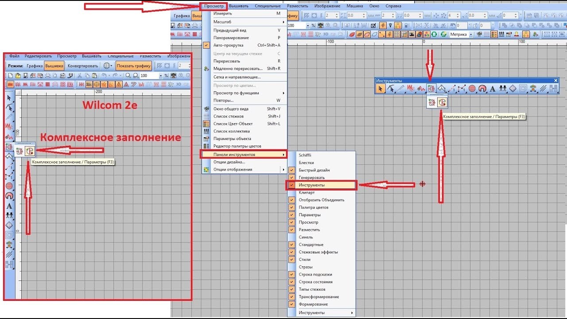Open the zoom 100 dropdown in Wilcom 2e window
This screenshot has height=319, width=567.
click(x=161, y=76)
